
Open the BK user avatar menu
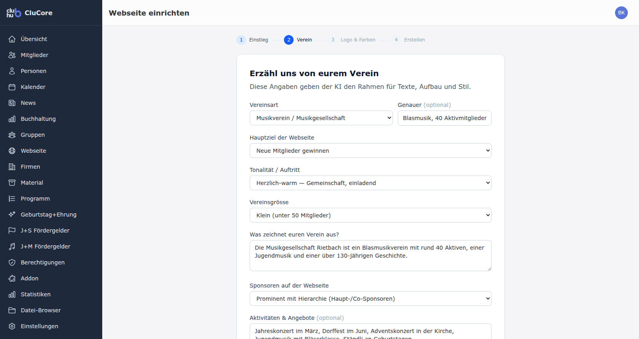click(x=621, y=13)
